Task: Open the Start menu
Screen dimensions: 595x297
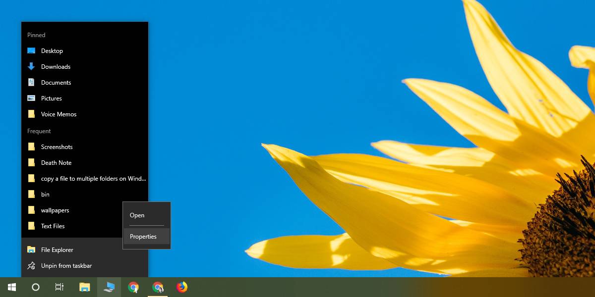Action: coord(11,287)
